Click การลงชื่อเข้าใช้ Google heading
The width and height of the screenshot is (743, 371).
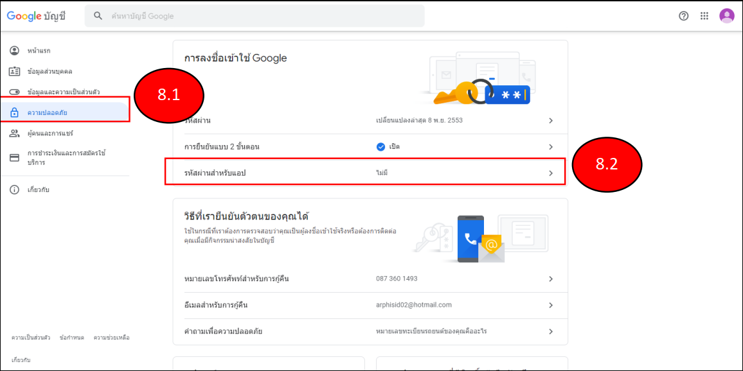pyautogui.click(x=236, y=58)
